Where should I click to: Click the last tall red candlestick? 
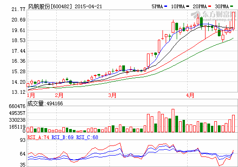tap(233, 21)
